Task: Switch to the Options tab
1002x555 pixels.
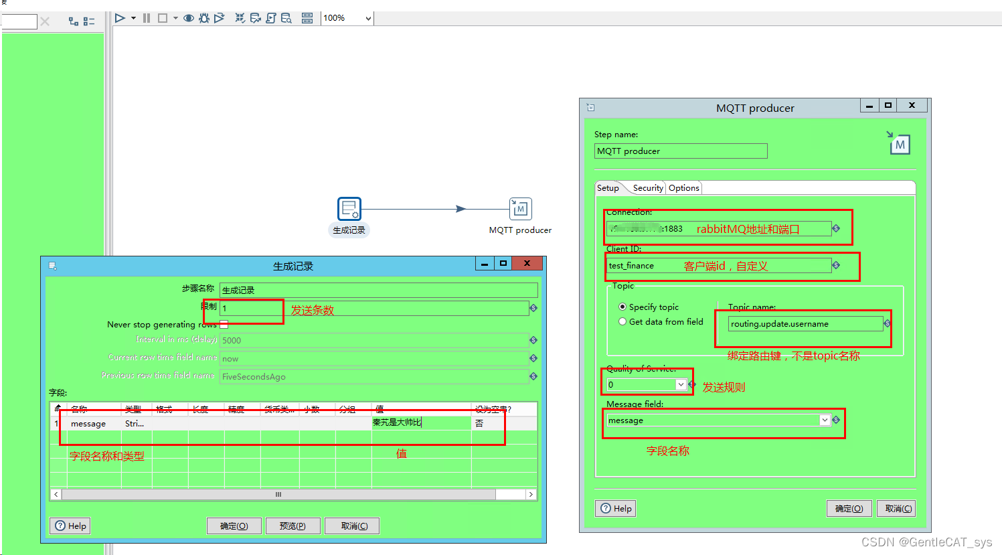Action: pyautogui.click(x=684, y=188)
